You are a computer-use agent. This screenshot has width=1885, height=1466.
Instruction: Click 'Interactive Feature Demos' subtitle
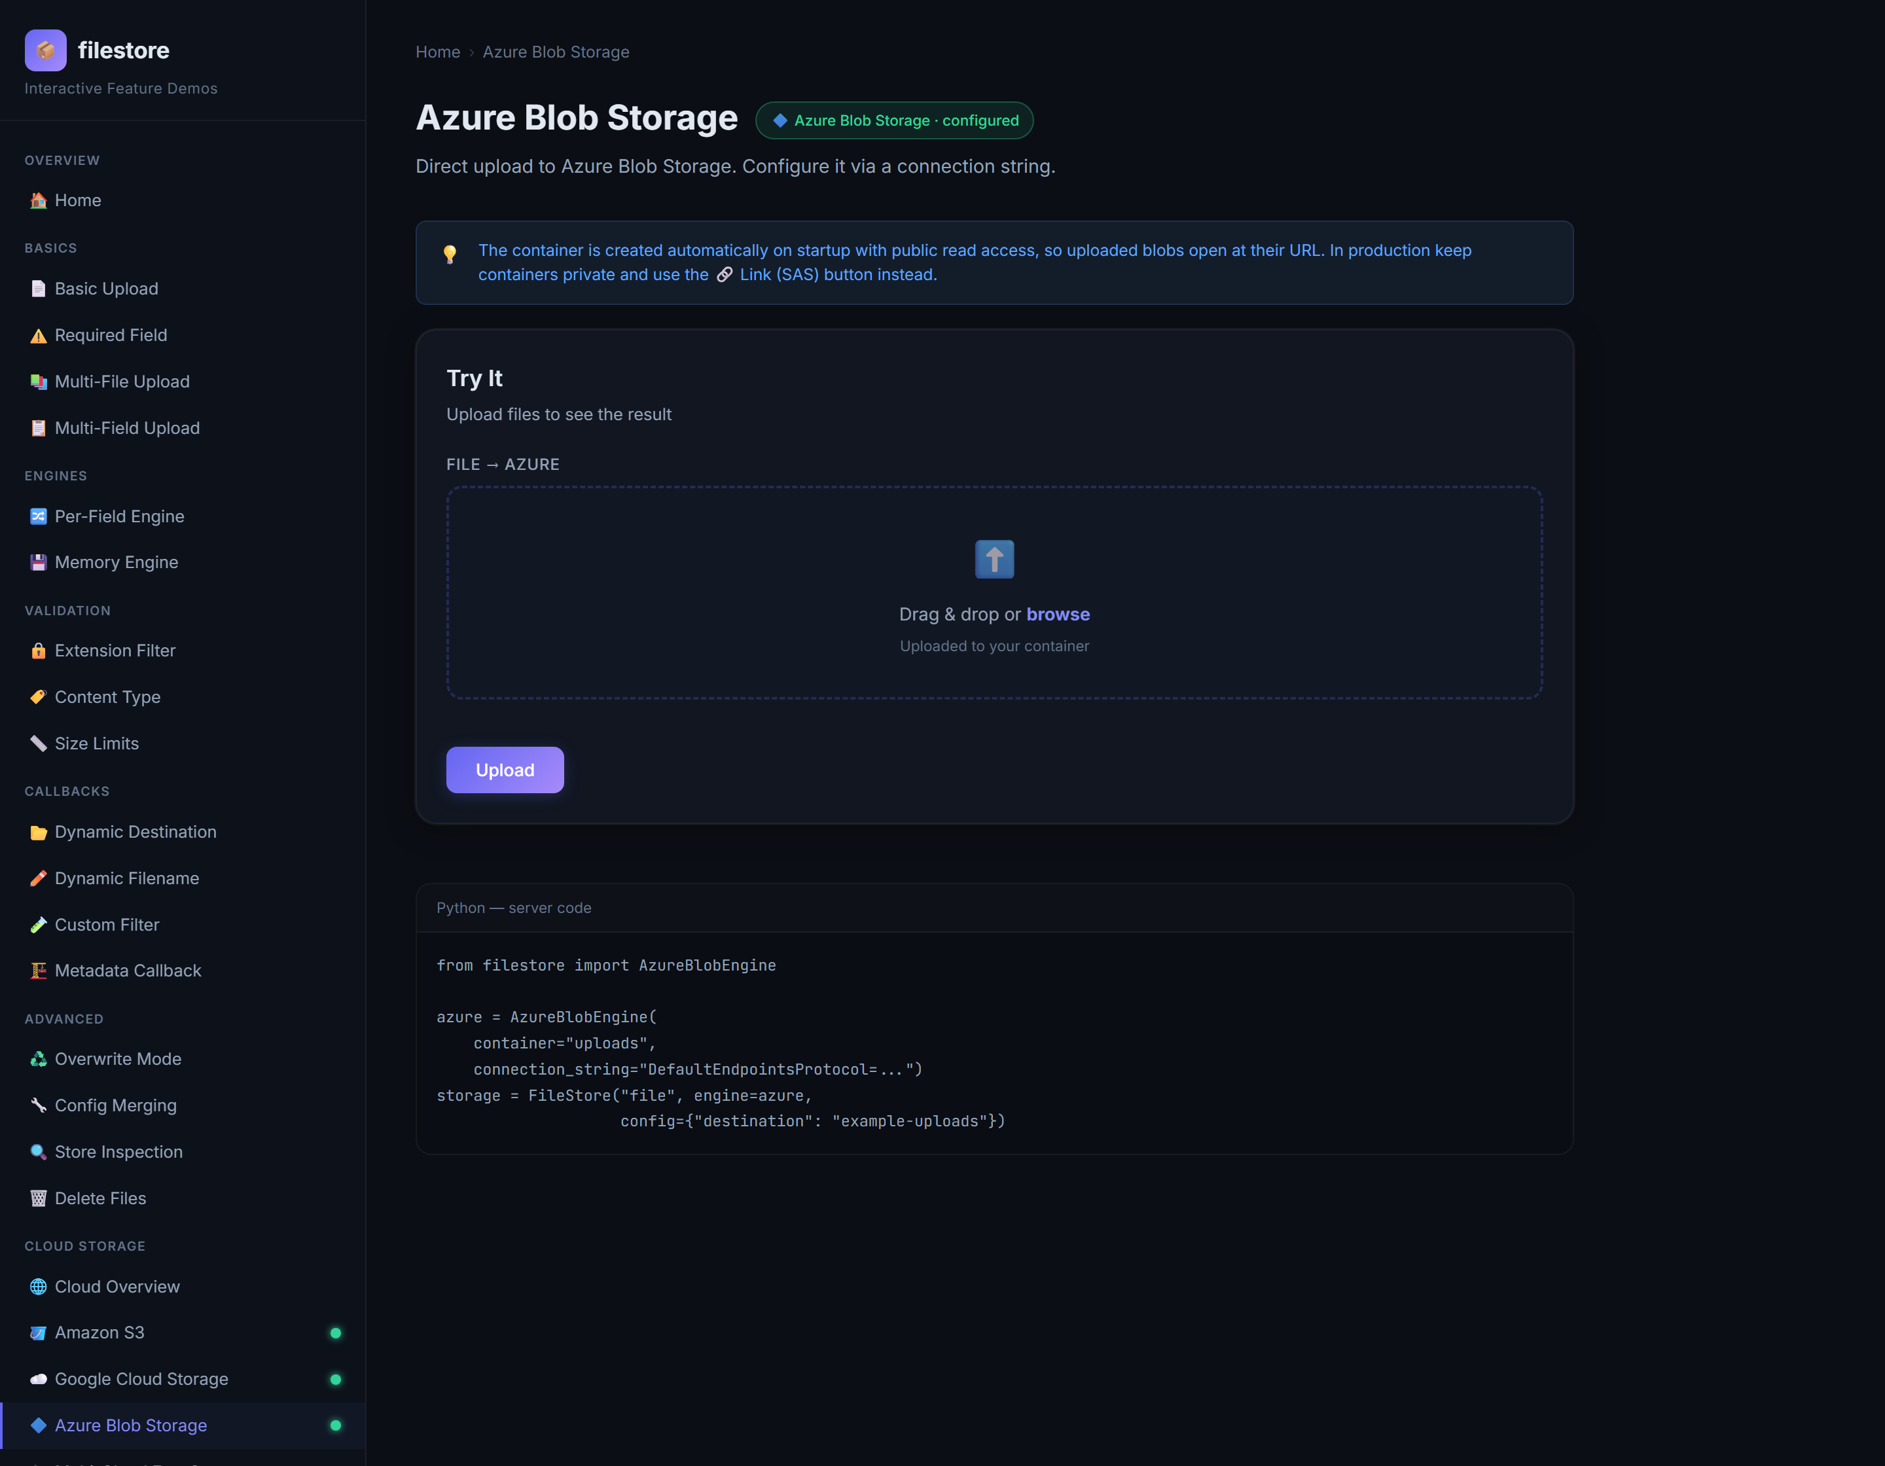[x=121, y=88]
